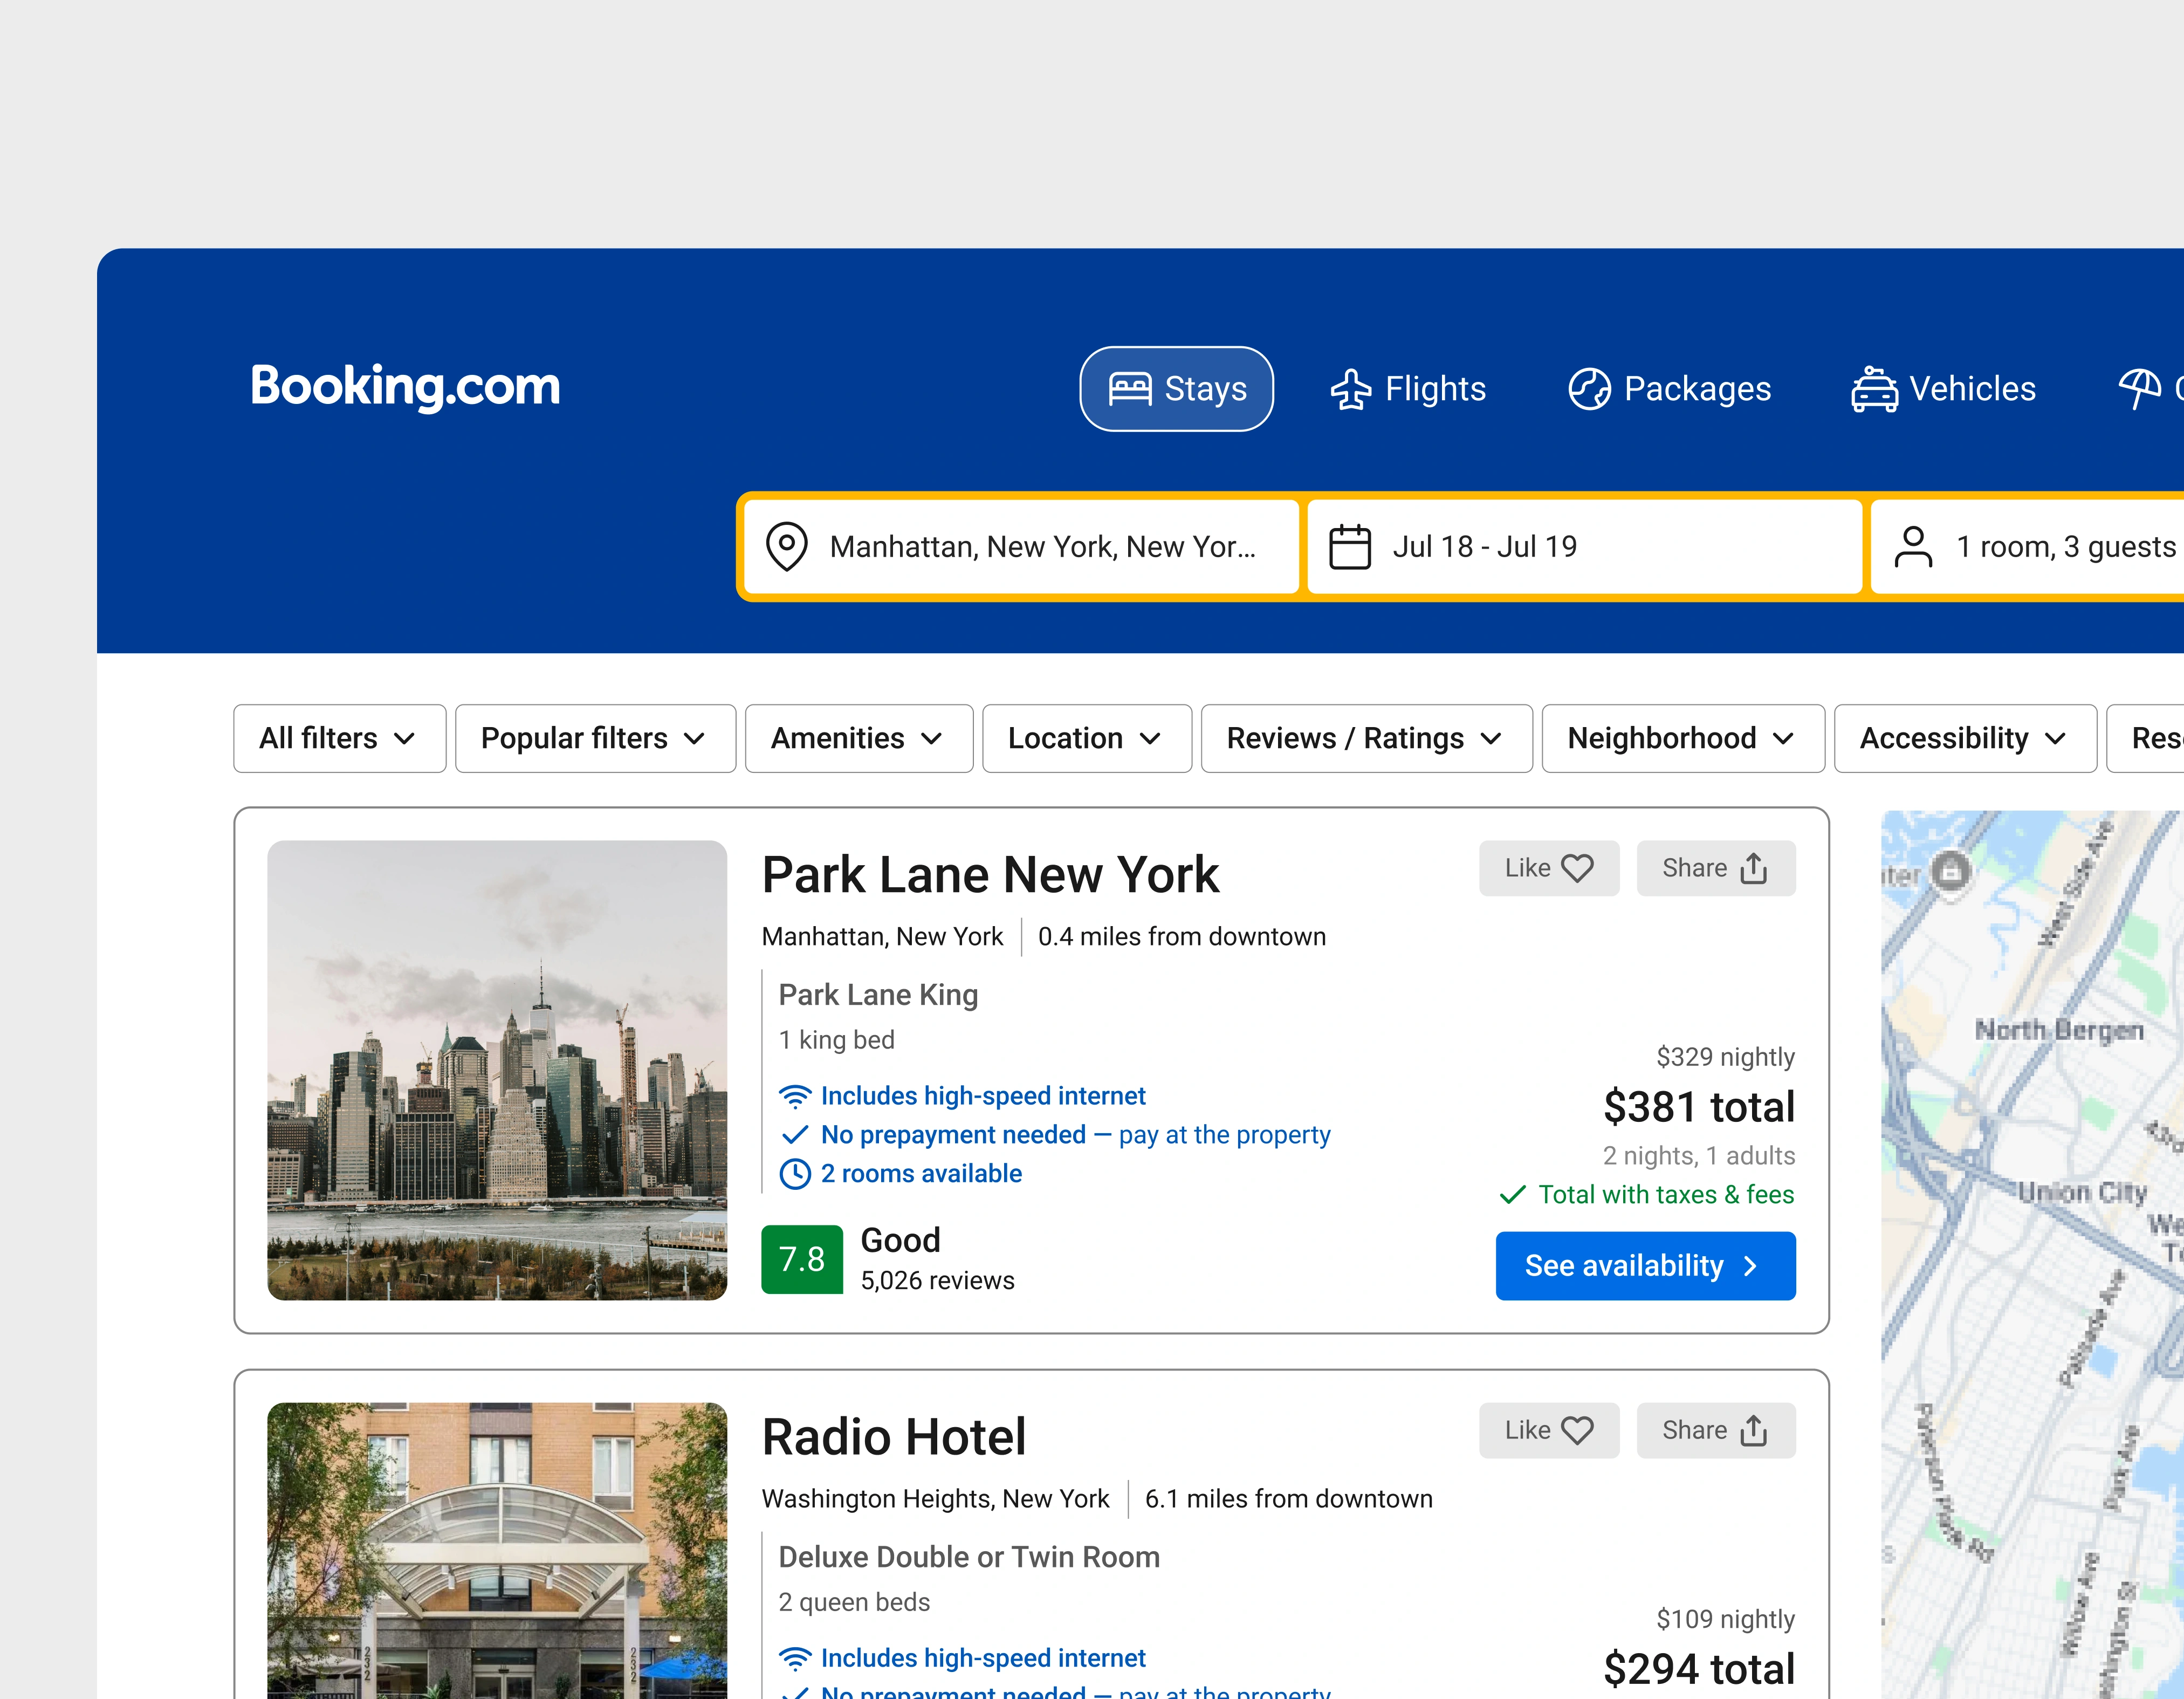Click the Manhattan skyline hotel photo
Screen dimensions: 2184x1699
(x=497, y=1069)
